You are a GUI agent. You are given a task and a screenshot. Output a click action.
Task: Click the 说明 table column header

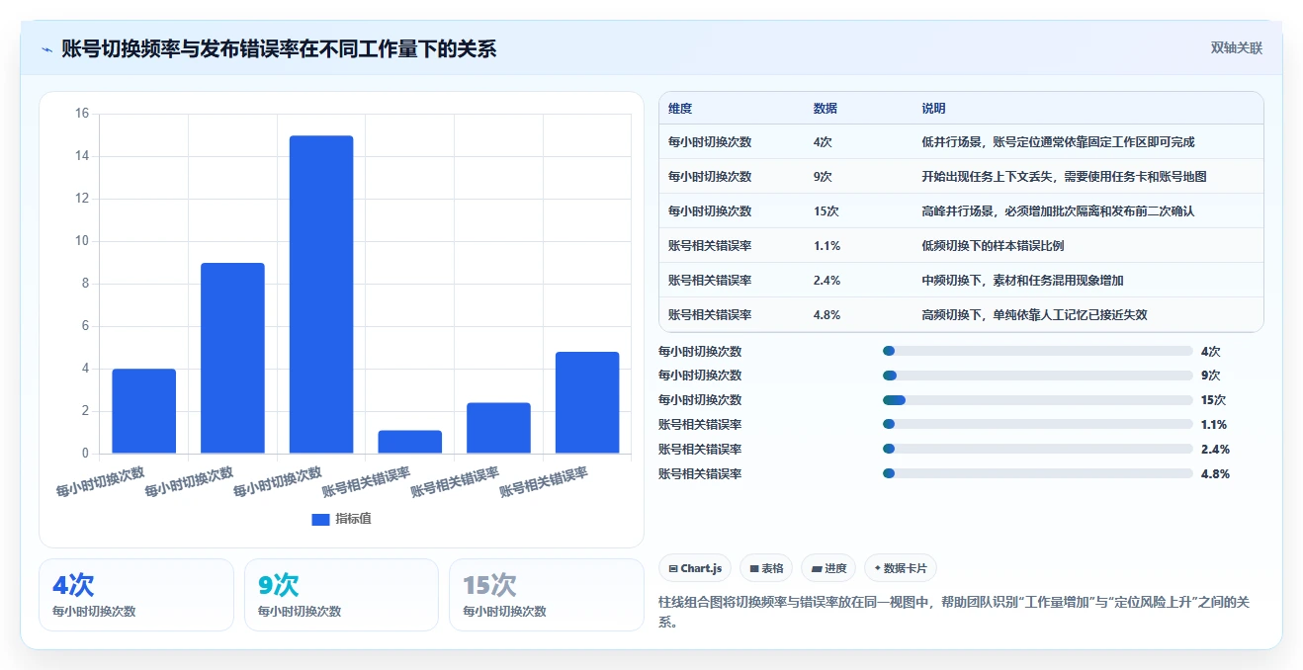click(934, 109)
